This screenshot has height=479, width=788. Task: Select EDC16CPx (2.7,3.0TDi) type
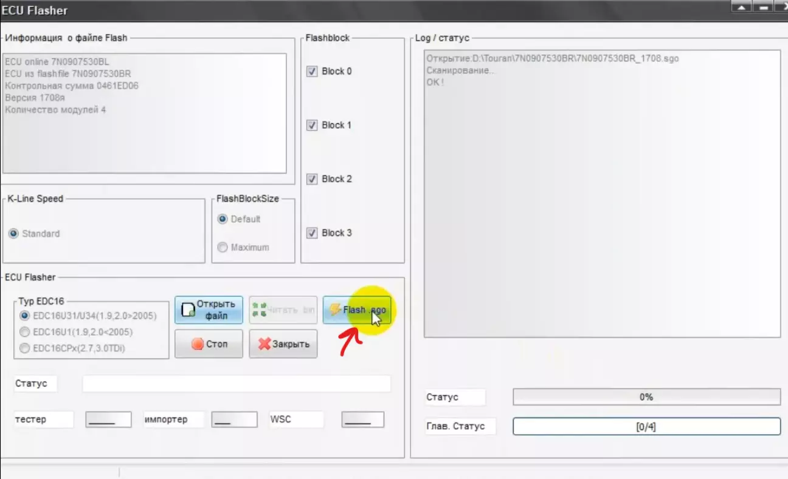25,348
